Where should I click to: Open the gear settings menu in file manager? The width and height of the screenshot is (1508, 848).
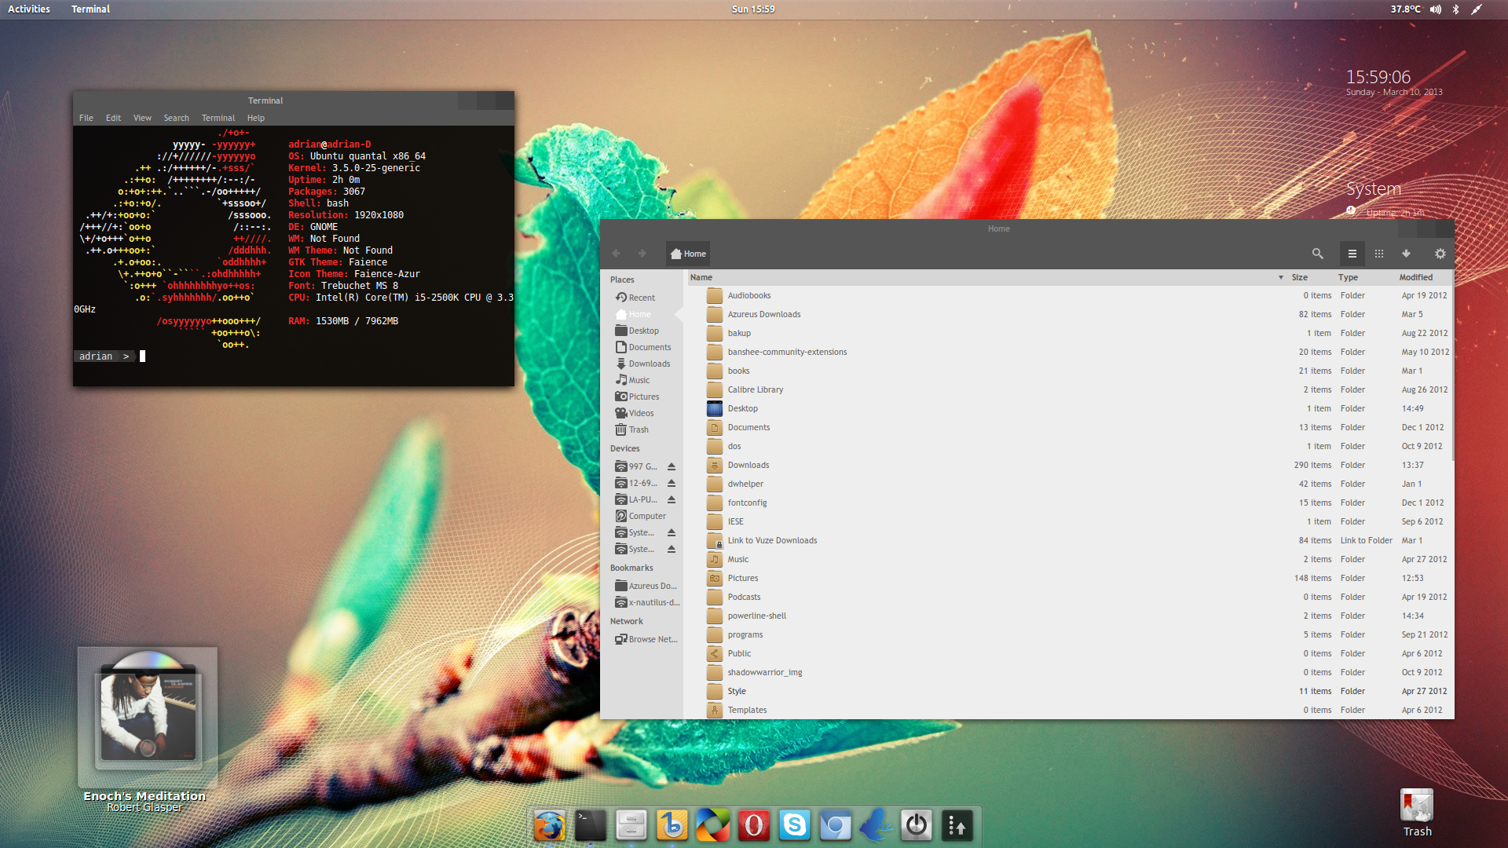[1440, 254]
